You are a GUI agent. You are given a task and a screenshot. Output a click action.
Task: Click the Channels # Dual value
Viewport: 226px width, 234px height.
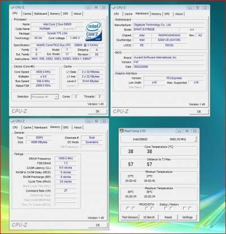click(92, 138)
